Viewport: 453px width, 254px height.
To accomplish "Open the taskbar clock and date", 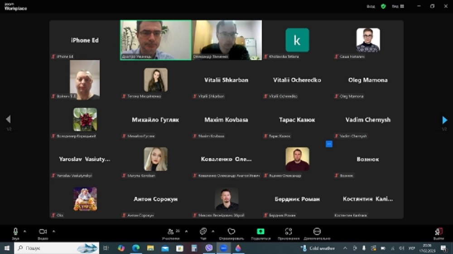I will click(x=427, y=248).
